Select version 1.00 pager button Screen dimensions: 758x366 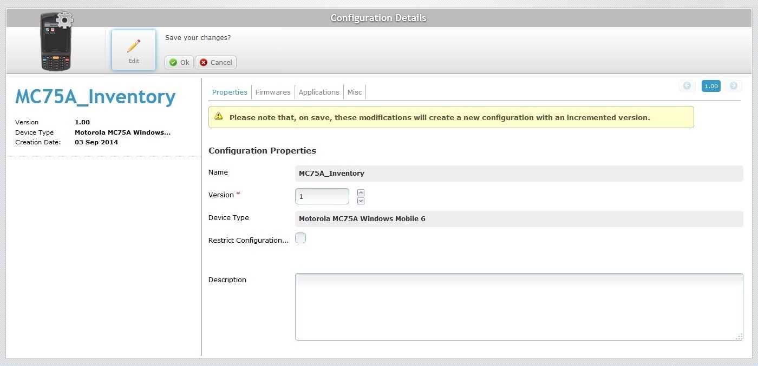[711, 86]
